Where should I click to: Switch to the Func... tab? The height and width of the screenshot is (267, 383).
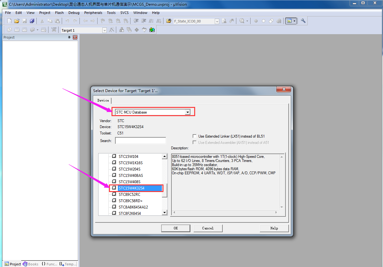(49, 264)
